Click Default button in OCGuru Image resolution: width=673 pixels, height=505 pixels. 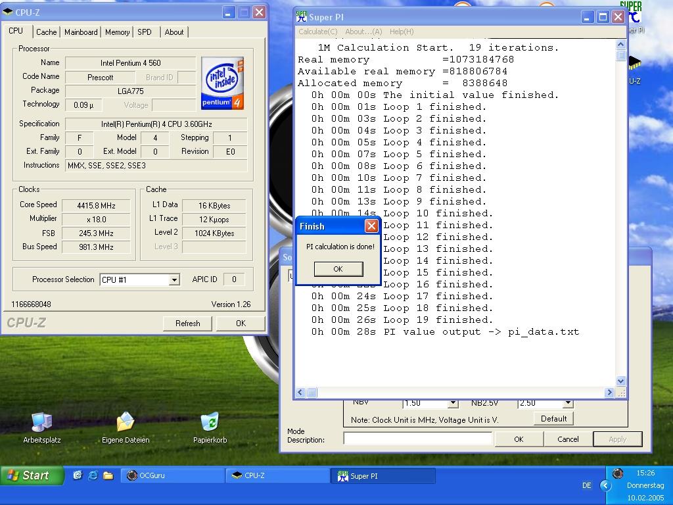tap(553, 419)
